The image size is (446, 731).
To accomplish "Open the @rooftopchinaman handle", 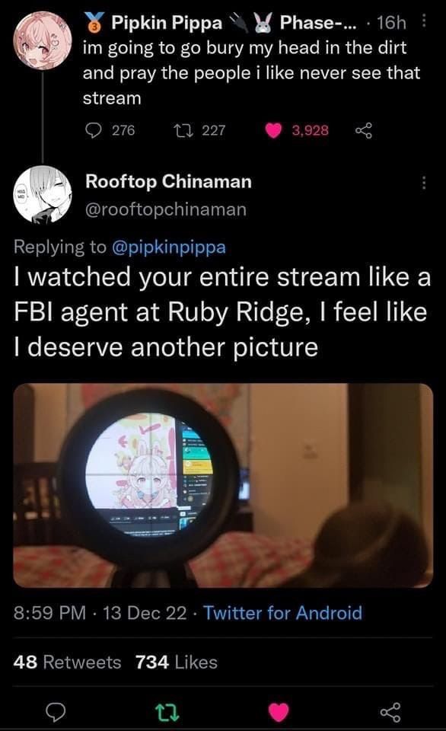I will click(x=165, y=209).
